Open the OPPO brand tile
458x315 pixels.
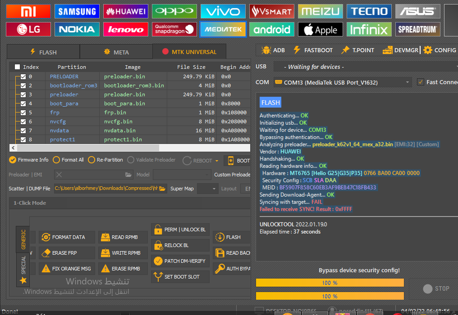pyautogui.click(x=174, y=11)
